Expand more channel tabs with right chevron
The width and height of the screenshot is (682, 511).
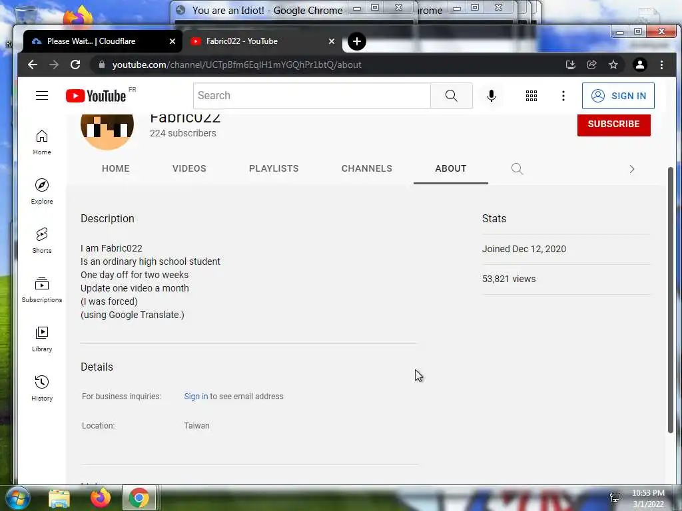(x=631, y=169)
